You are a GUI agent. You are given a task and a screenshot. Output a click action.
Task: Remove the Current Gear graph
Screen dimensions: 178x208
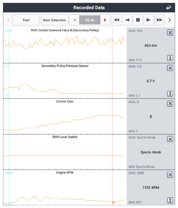[x=170, y=104]
